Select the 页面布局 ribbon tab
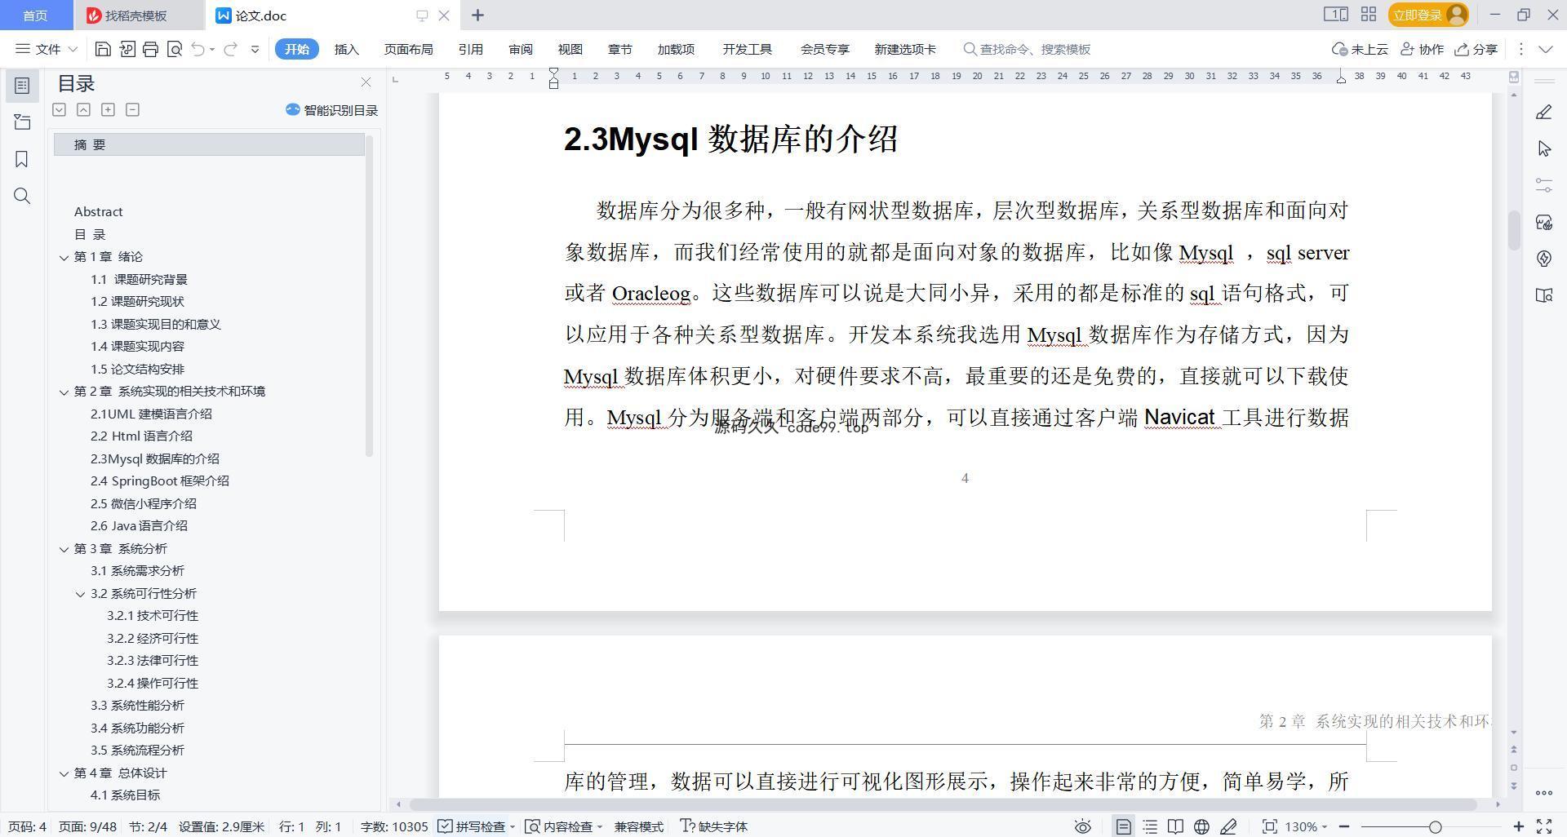 point(408,49)
